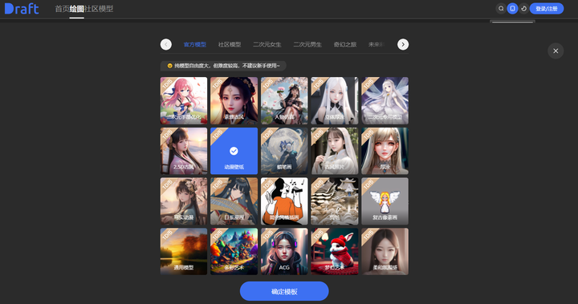Click the horizontal scrollbar under header icons

(x=512, y=22)
